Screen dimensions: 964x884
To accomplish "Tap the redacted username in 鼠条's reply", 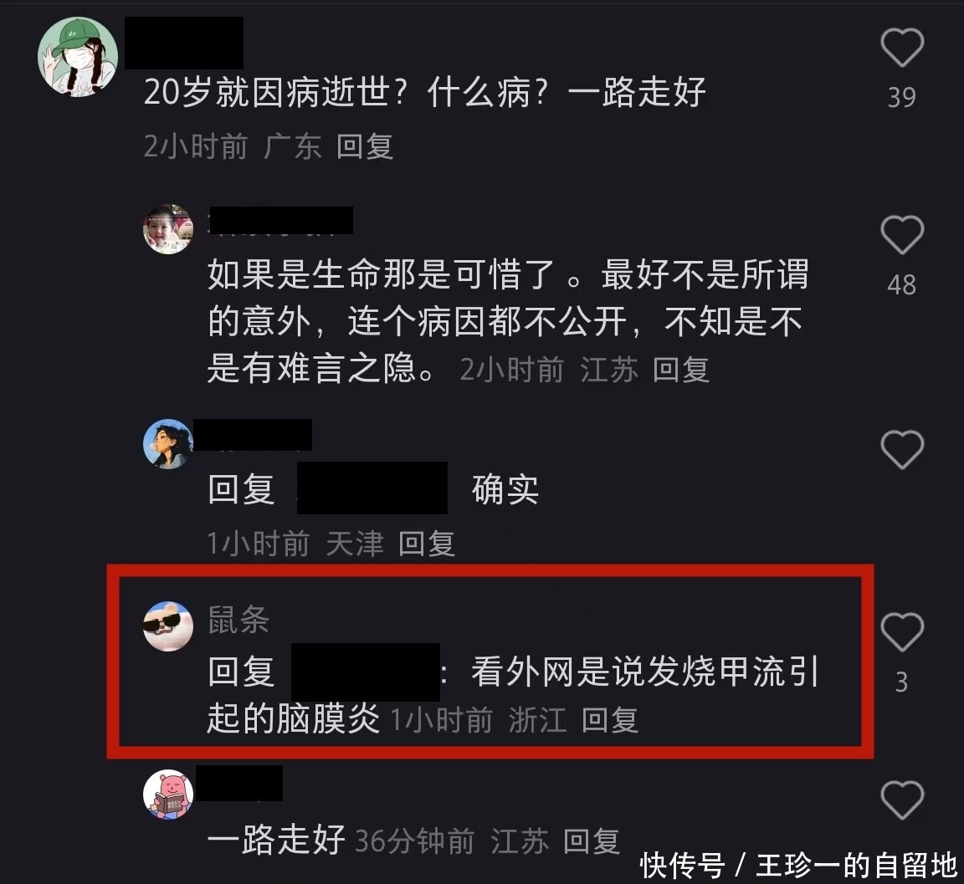I will pos(365,672).
